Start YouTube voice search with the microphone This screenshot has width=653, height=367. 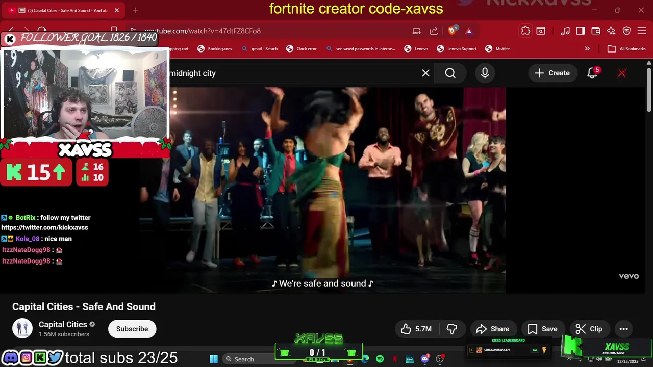click(485, 73)
